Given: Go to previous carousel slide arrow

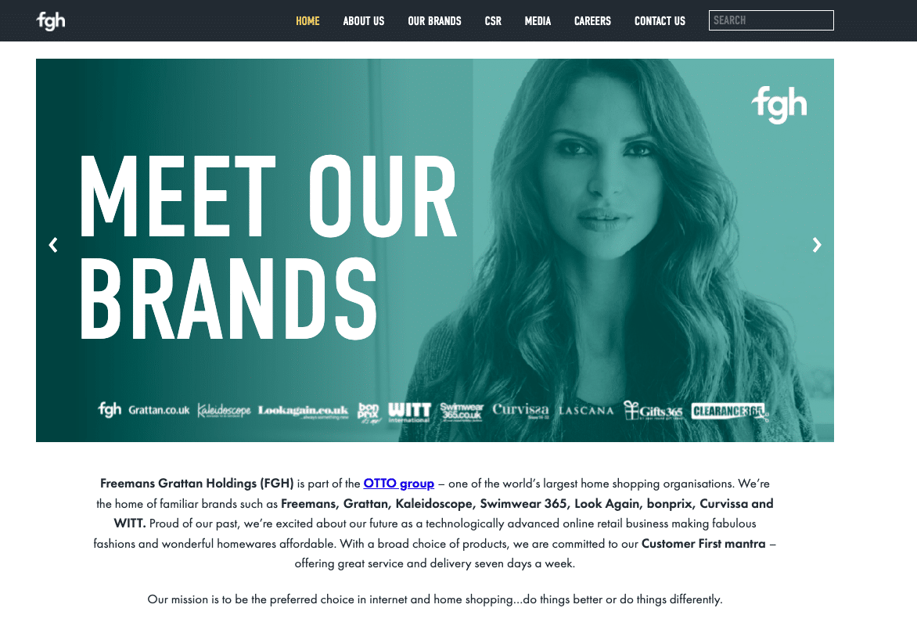Looking at the screenshot, I should 53,245.
